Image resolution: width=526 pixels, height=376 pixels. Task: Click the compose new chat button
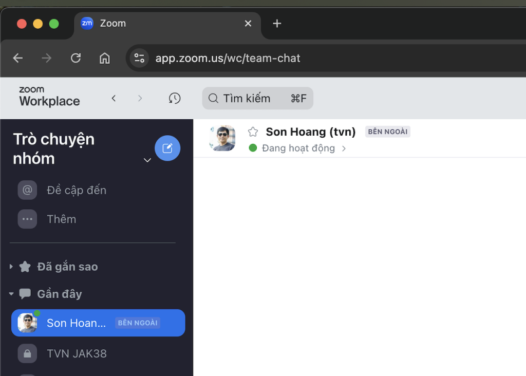coord(167,148)
